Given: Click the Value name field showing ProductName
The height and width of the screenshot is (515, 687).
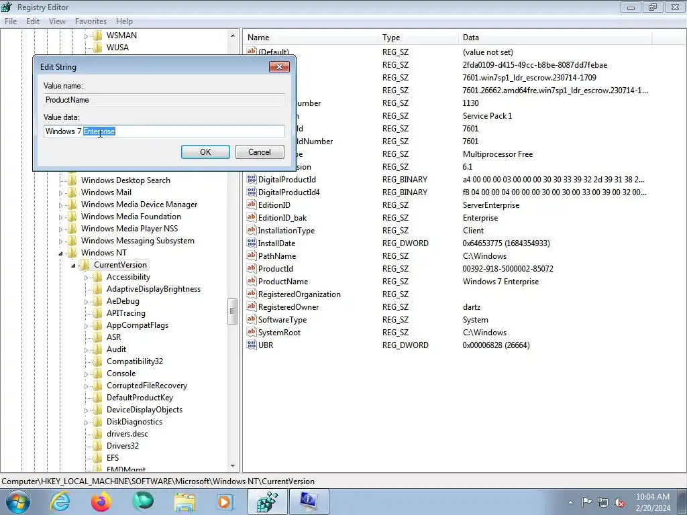Looking at the screenshot, I should pyautogui.click(x=164, y=100).
